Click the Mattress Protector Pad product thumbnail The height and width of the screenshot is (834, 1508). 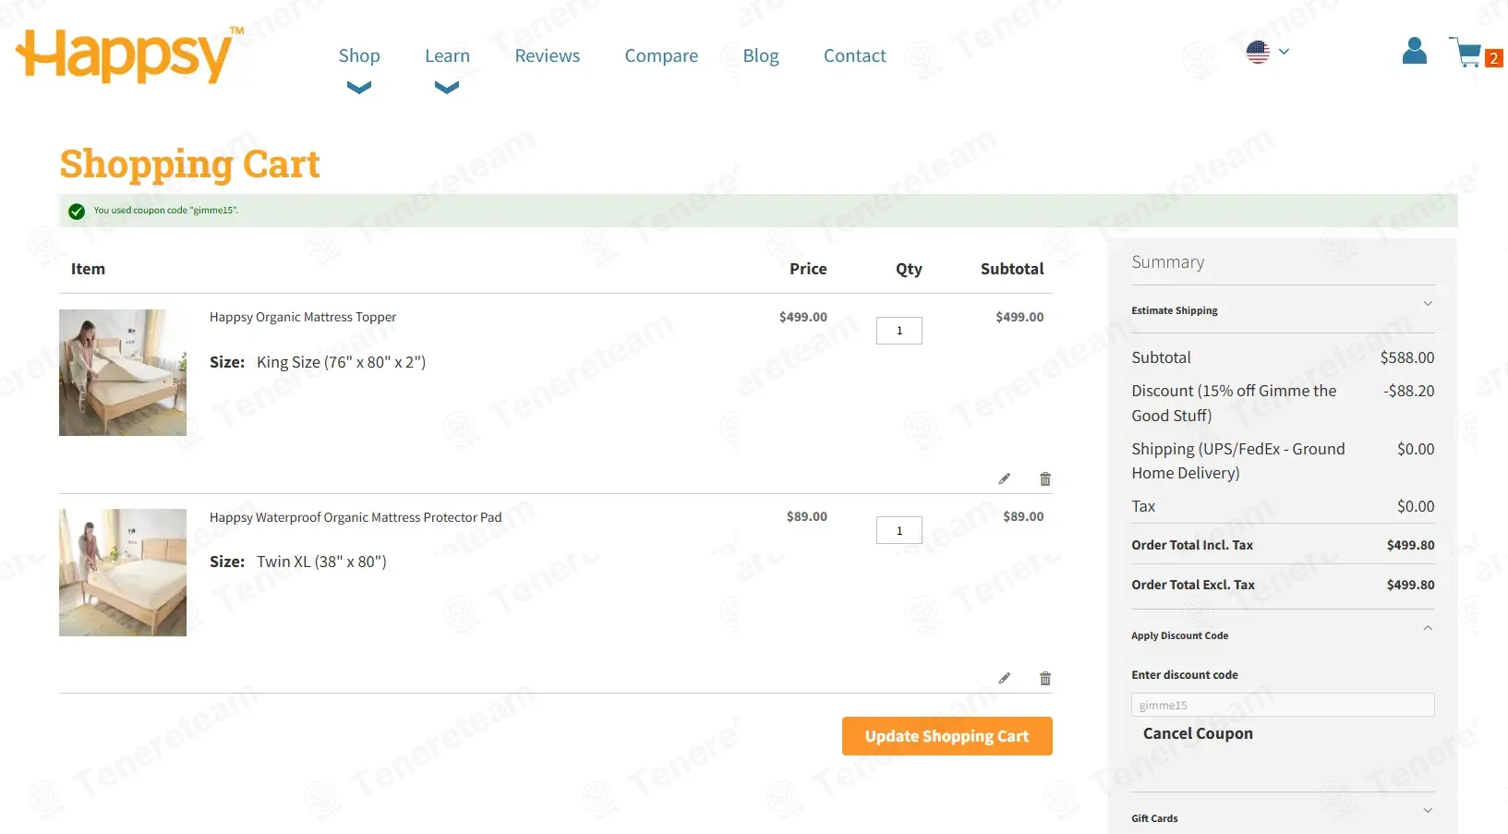point(123,573)
